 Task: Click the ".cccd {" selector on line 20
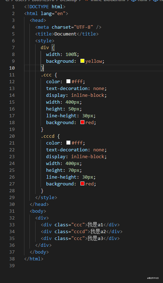coord(50,136)
